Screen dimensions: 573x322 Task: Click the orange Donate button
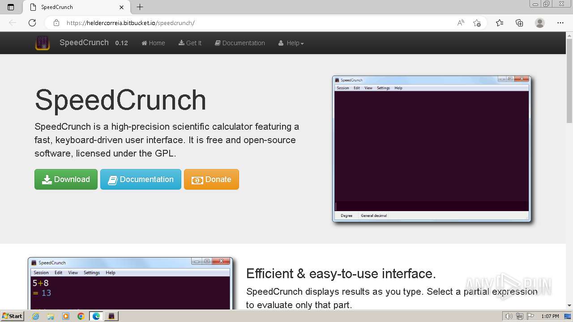point(211,179)
